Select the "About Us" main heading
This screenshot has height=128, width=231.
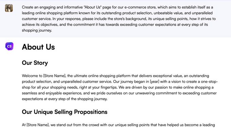pyautogui.click(x=38, y=47)
